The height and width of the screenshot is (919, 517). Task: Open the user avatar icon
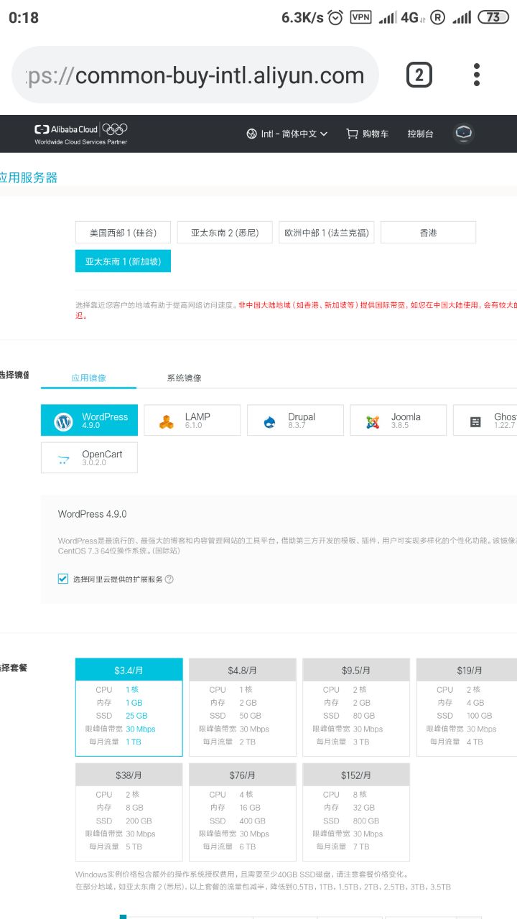(x=464, y=133)
